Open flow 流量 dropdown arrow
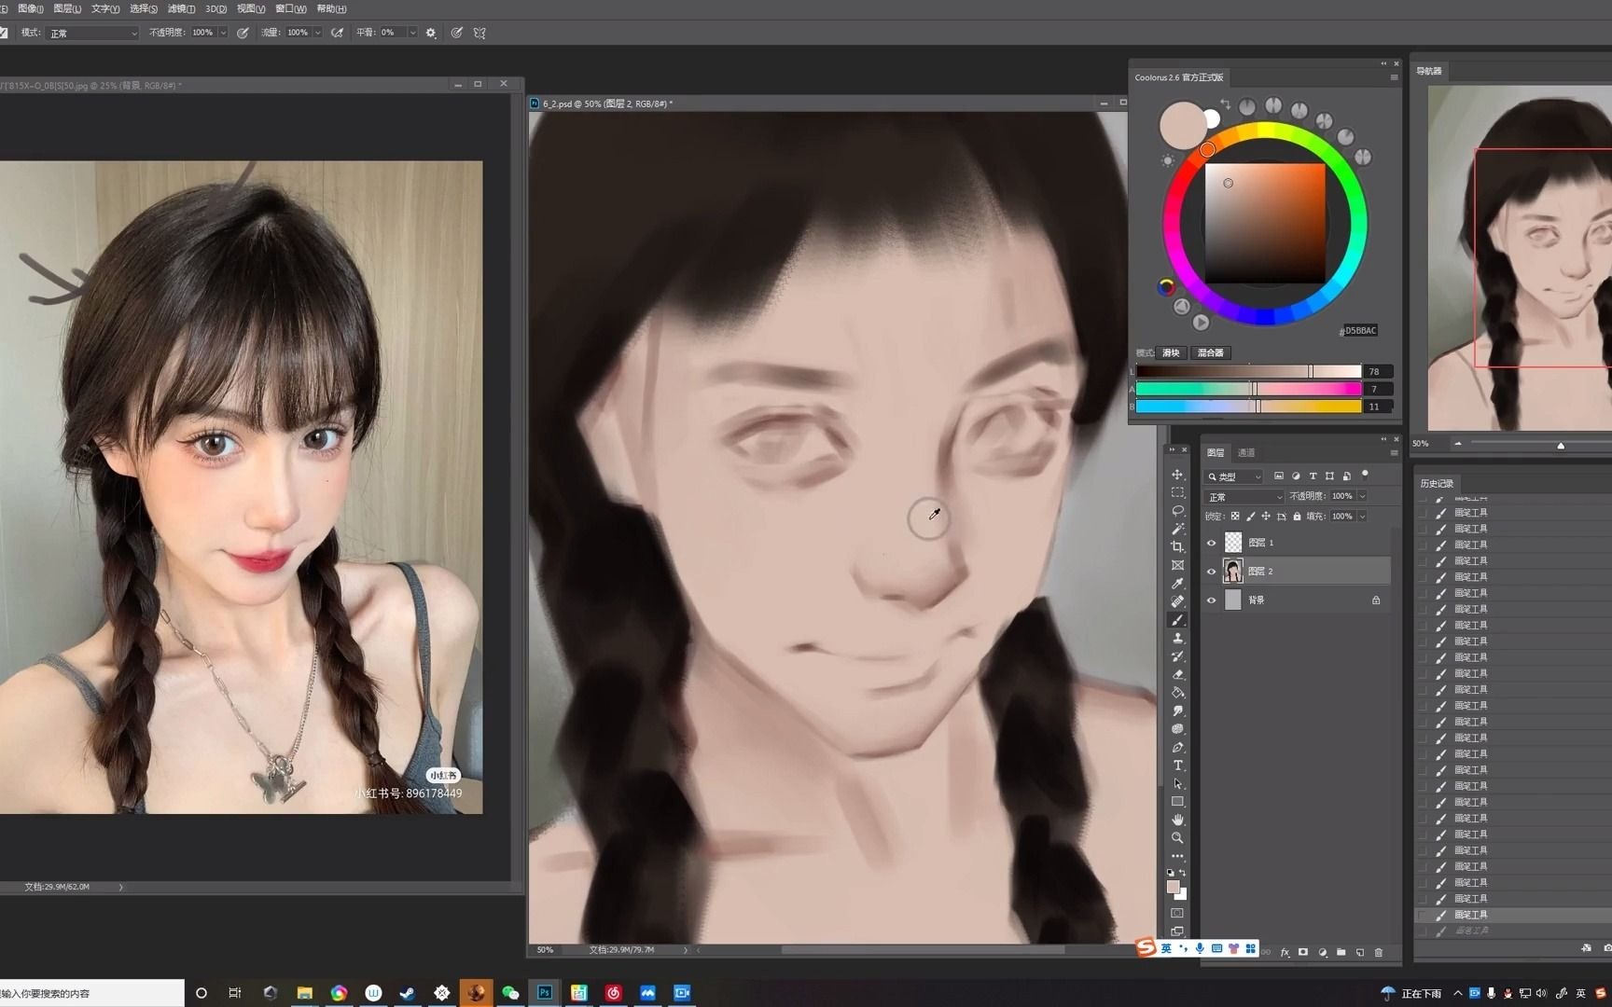 pos(318,33)
